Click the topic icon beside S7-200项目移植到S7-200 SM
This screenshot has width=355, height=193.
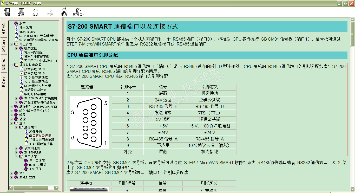click(17, 40)
